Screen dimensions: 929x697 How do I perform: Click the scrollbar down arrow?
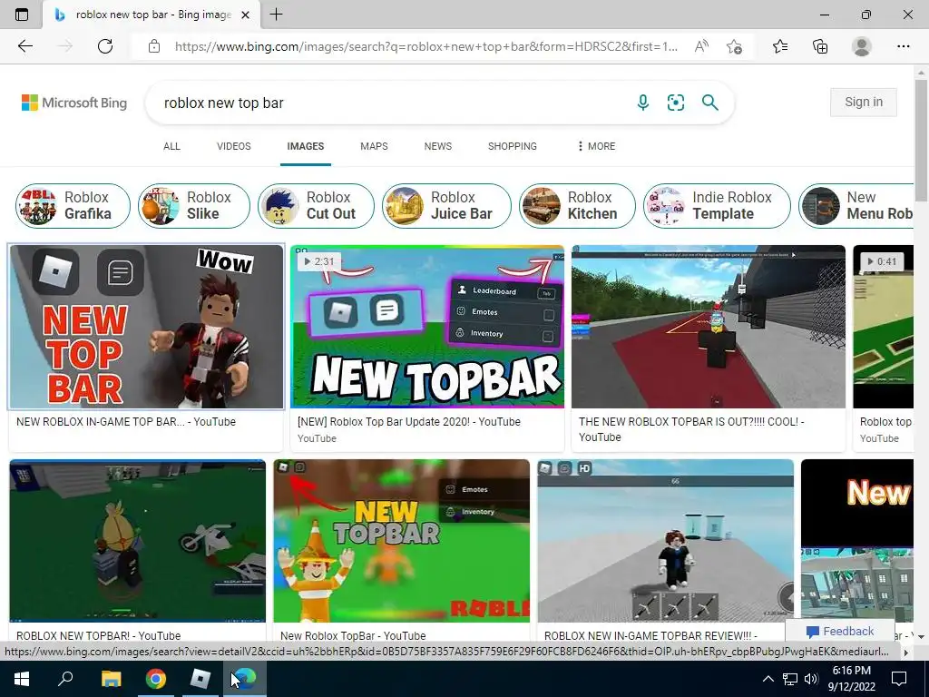[x=921, y=636]
